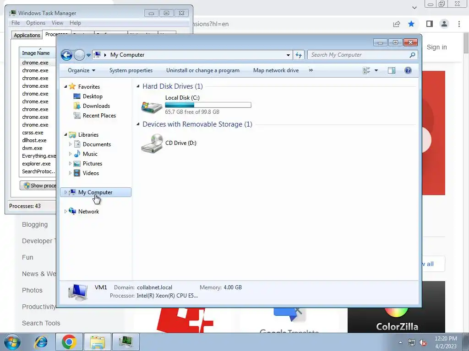Click Search Tools category in Chrome page
The height and width of the screenshot is (351, 469).
(41, 323)
